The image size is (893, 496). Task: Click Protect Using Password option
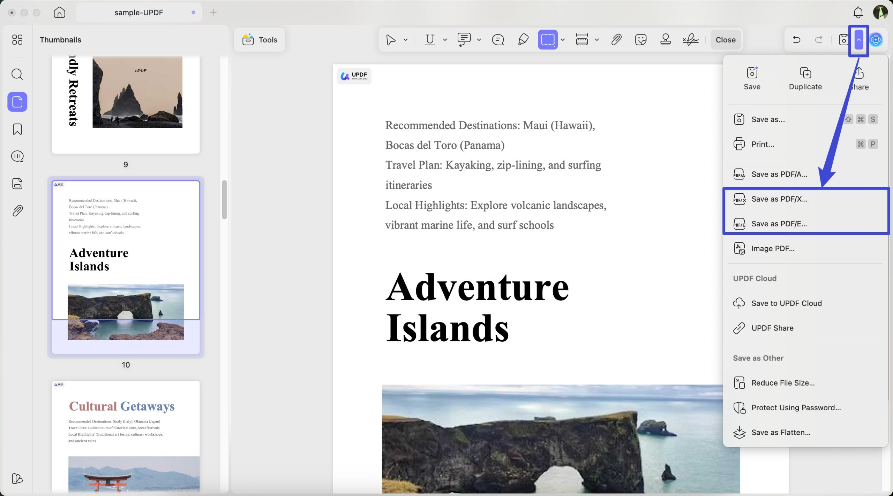click(796, 408)
